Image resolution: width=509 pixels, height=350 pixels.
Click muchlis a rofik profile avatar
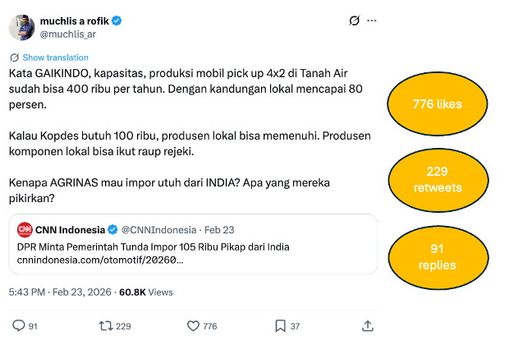[x=22, y=27]
